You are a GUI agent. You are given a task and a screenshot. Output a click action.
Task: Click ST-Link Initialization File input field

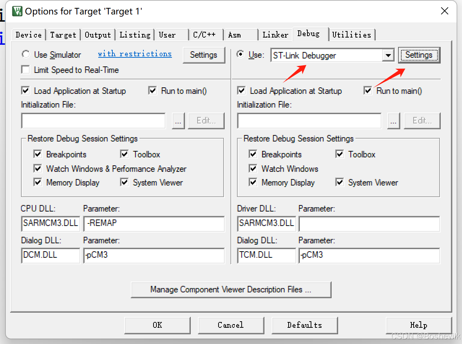(310, 121)
